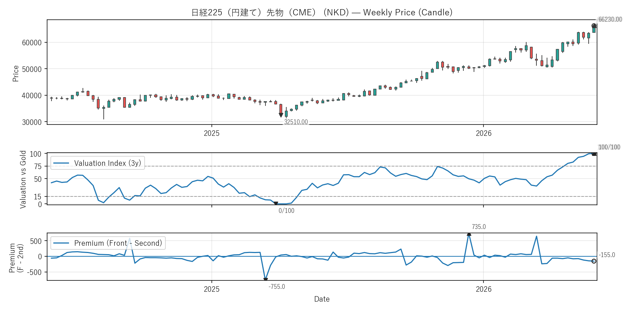Select the 735.0 premium peak annotation

479,227
